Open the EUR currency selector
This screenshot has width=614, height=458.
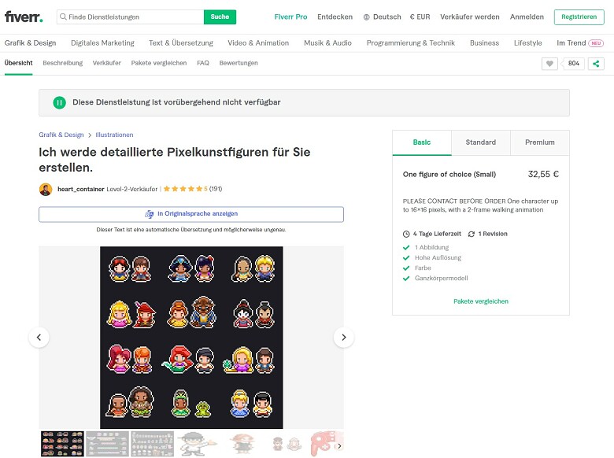[420, 17]
